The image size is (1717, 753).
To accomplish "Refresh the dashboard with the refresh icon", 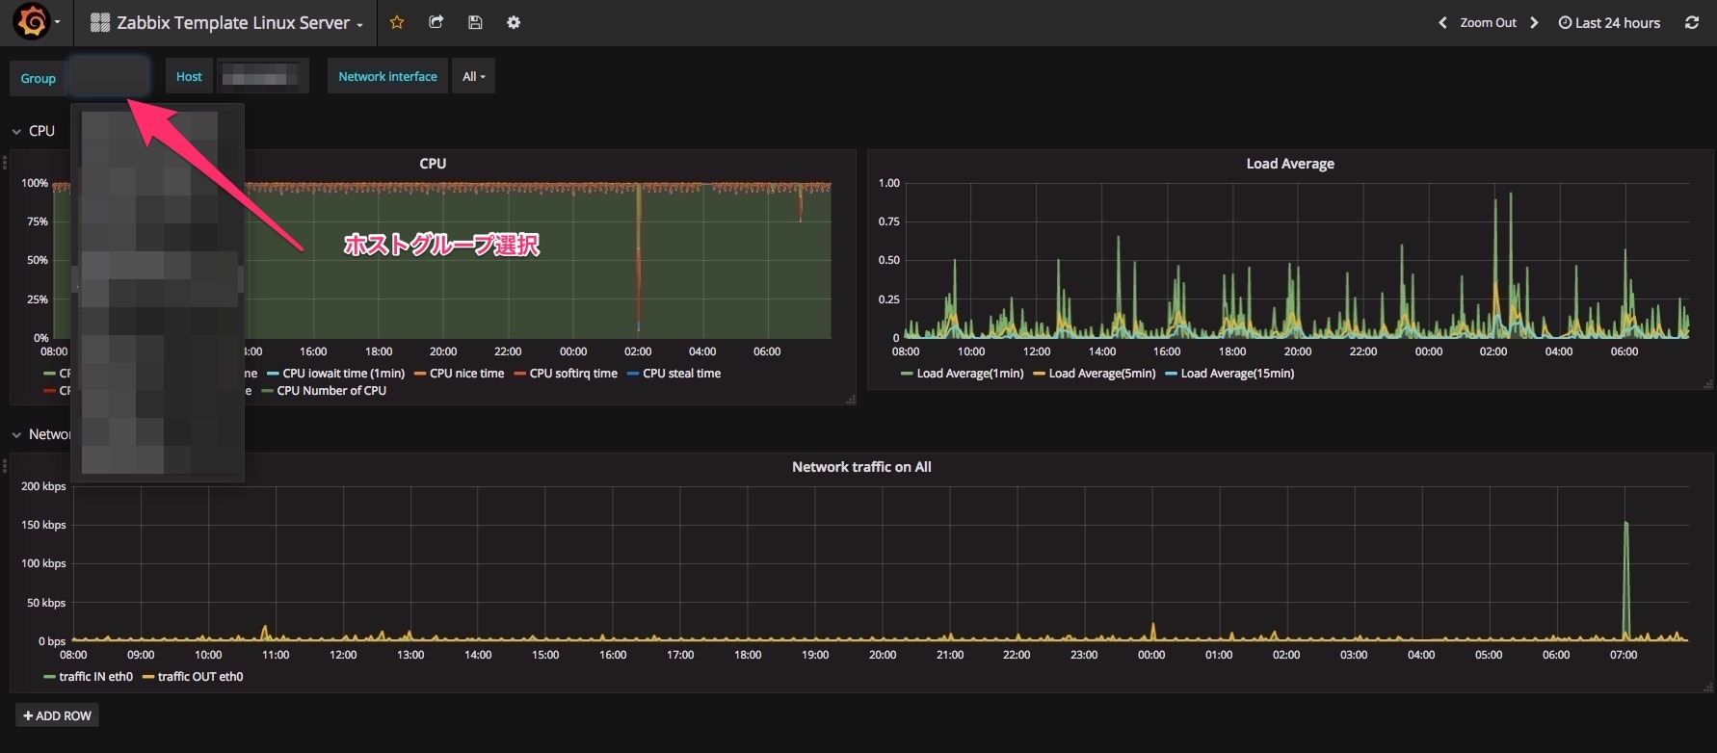I will tap(1691, 22).
